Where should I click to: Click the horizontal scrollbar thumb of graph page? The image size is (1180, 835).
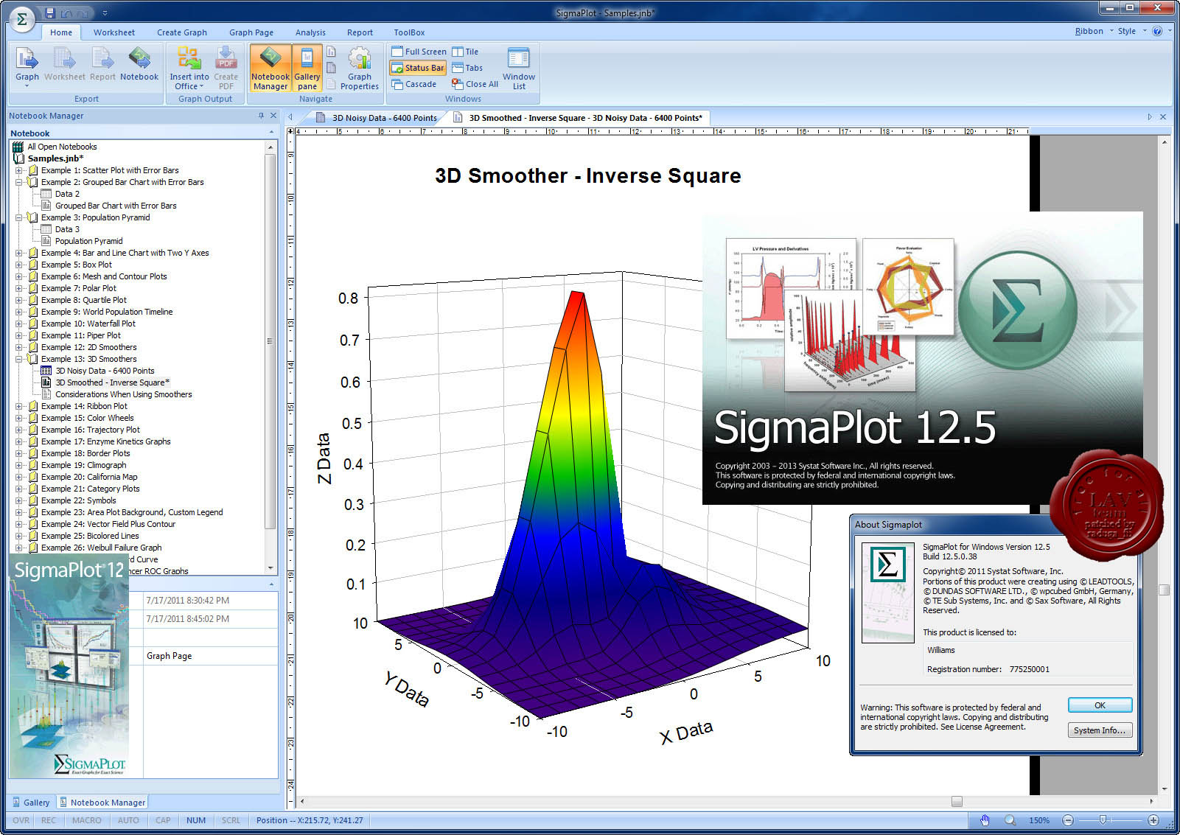[x=957, y=801]
